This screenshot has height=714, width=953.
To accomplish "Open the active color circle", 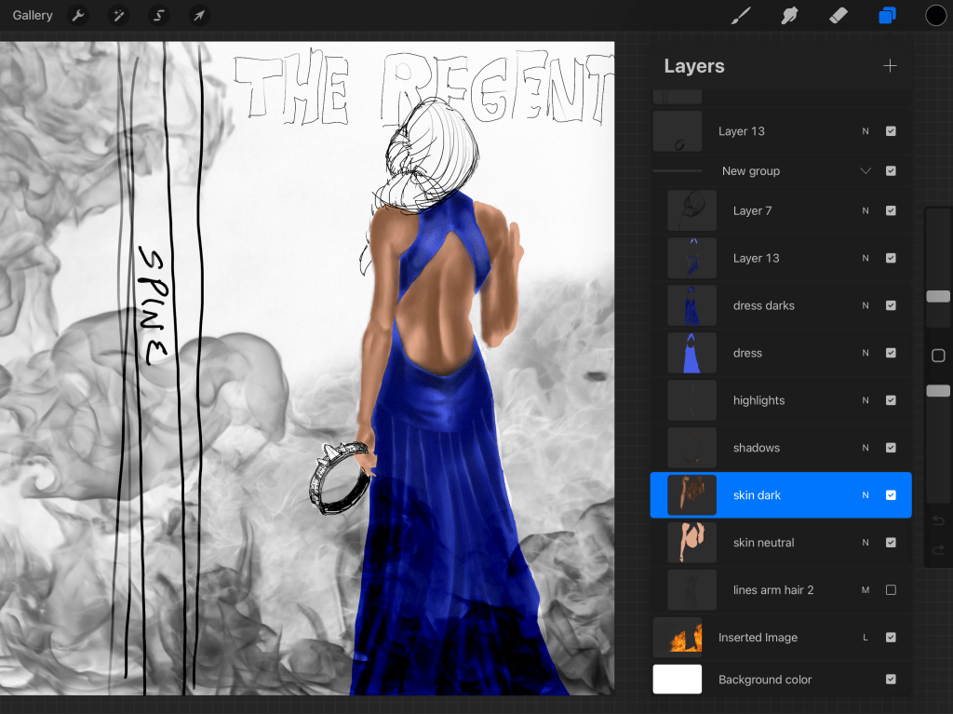I will (x=935, y=16).
